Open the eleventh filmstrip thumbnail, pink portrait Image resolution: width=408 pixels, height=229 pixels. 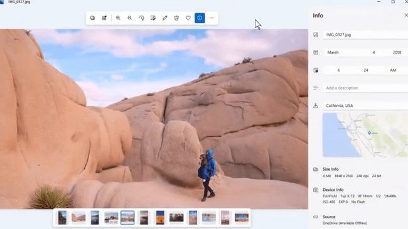[225, 217]
